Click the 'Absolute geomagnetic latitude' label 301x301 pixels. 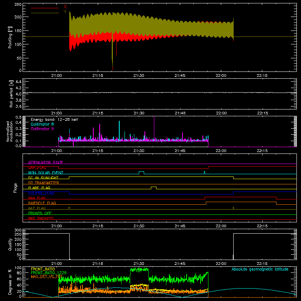coord(260,269)
